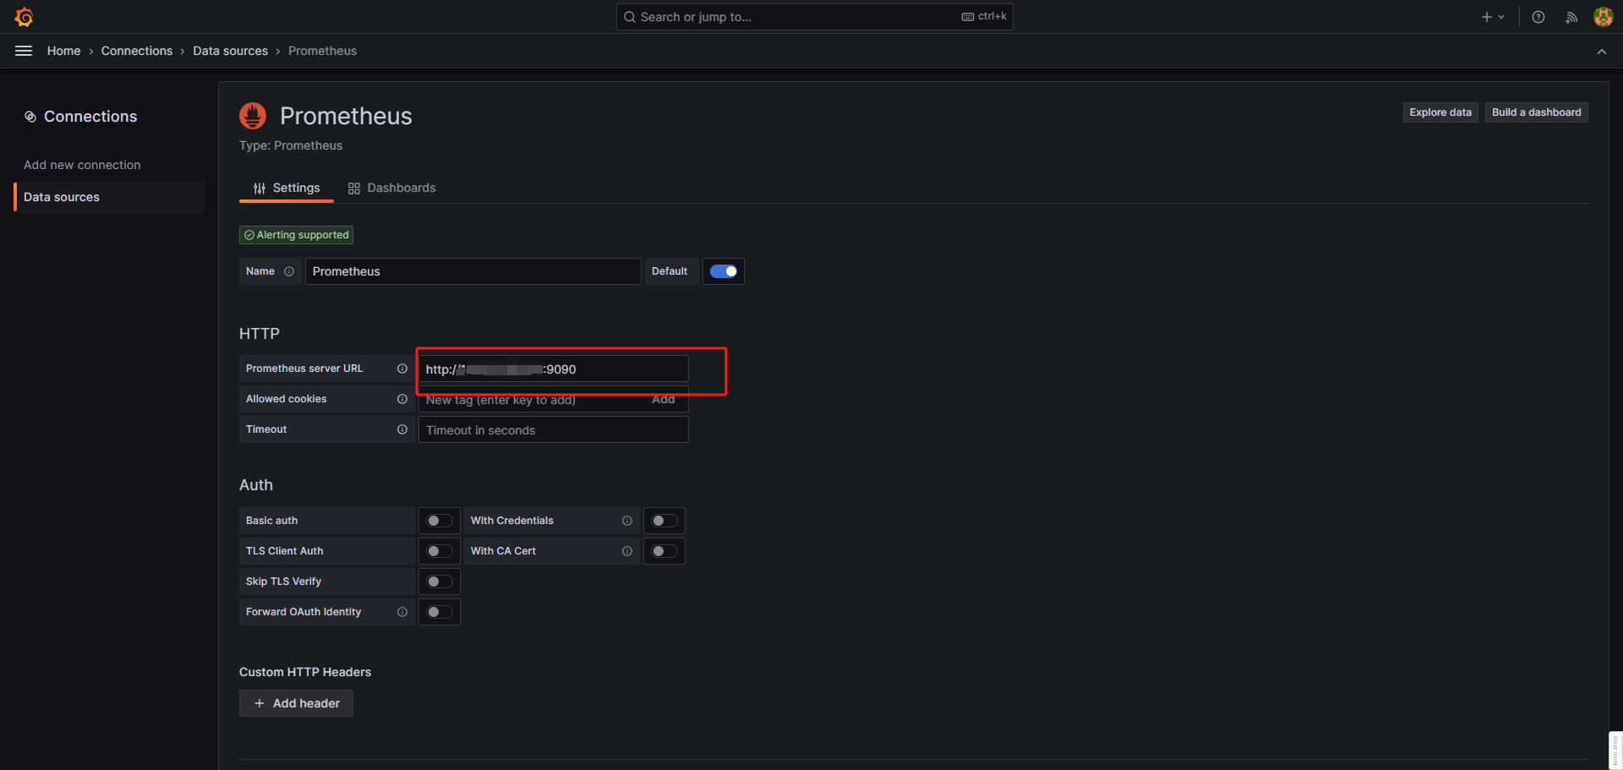Screen dimensions: 1623x770
Task: Enable Skip TLS Verify switch
Action: pyautogui.click(x=440, y=582)
